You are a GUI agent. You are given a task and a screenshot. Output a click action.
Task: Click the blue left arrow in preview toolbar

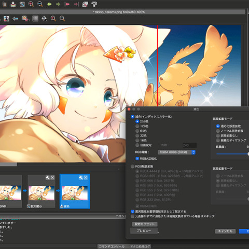click(16, 19)
